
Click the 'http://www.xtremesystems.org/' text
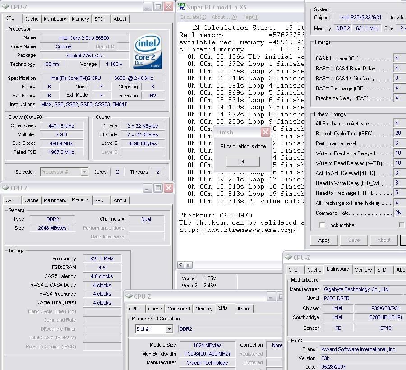(238, 230)
